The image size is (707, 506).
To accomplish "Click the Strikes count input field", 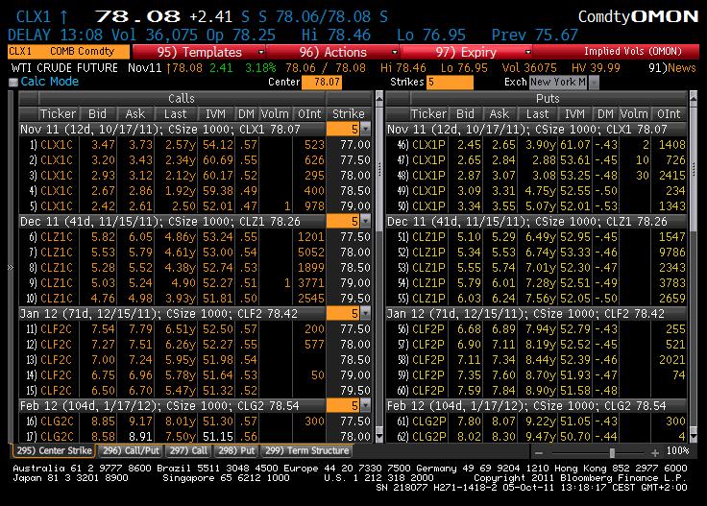I will click(450, 82).
